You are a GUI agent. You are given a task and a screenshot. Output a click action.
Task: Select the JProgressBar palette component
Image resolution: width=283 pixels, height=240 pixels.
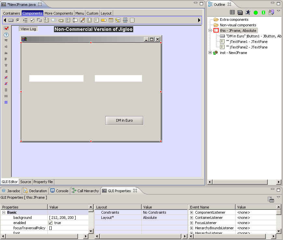click(104, 20)
